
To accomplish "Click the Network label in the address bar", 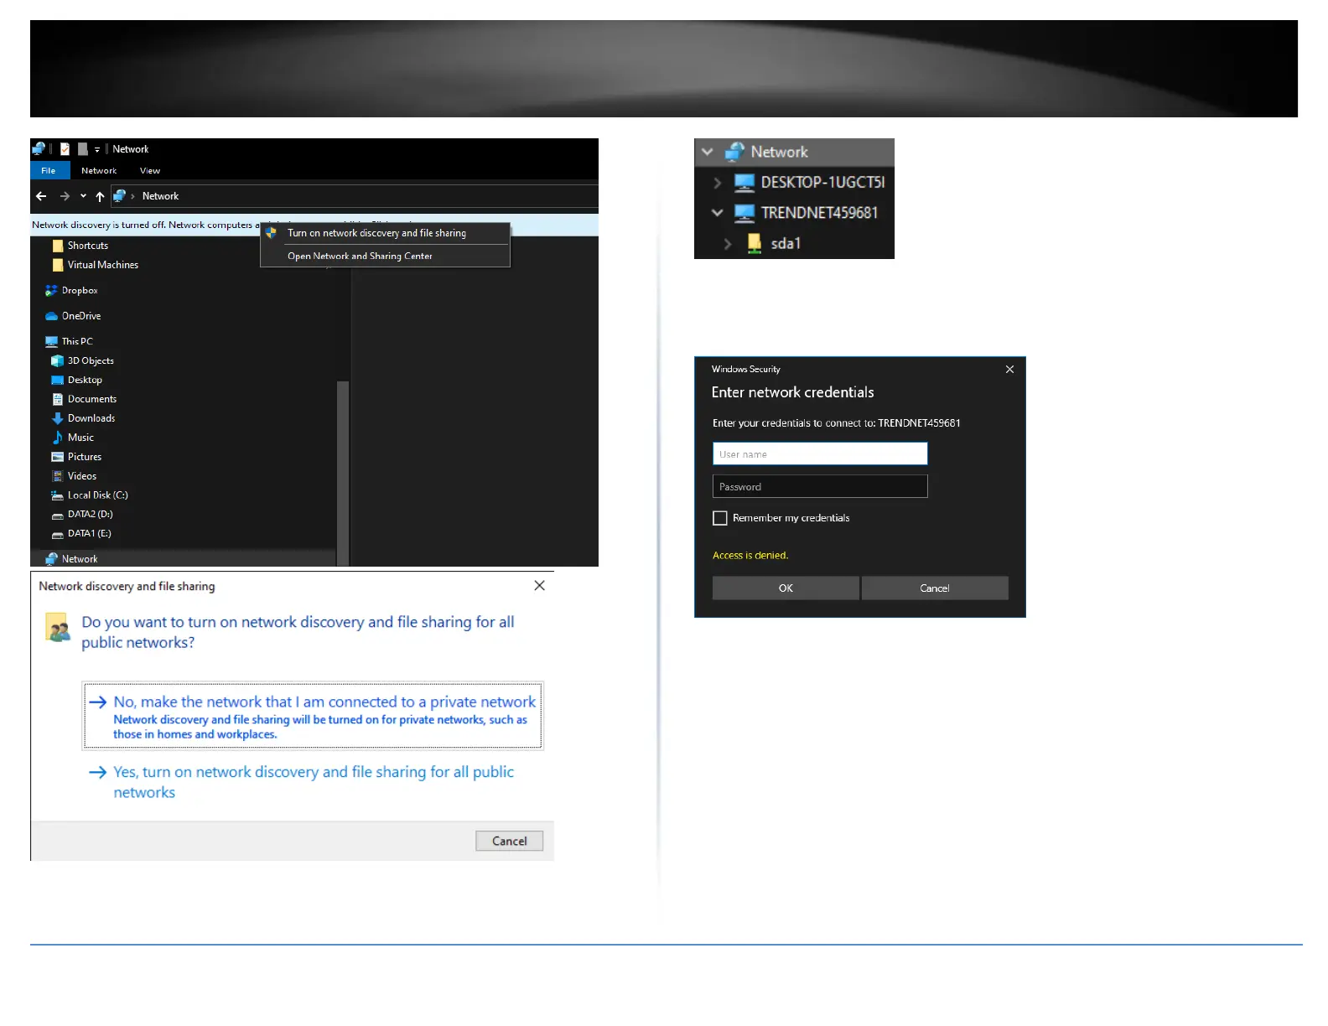I will click(x=160, y=196).
